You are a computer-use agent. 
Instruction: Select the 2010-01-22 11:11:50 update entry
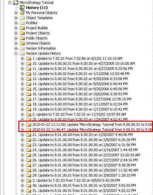click(92, 124)
